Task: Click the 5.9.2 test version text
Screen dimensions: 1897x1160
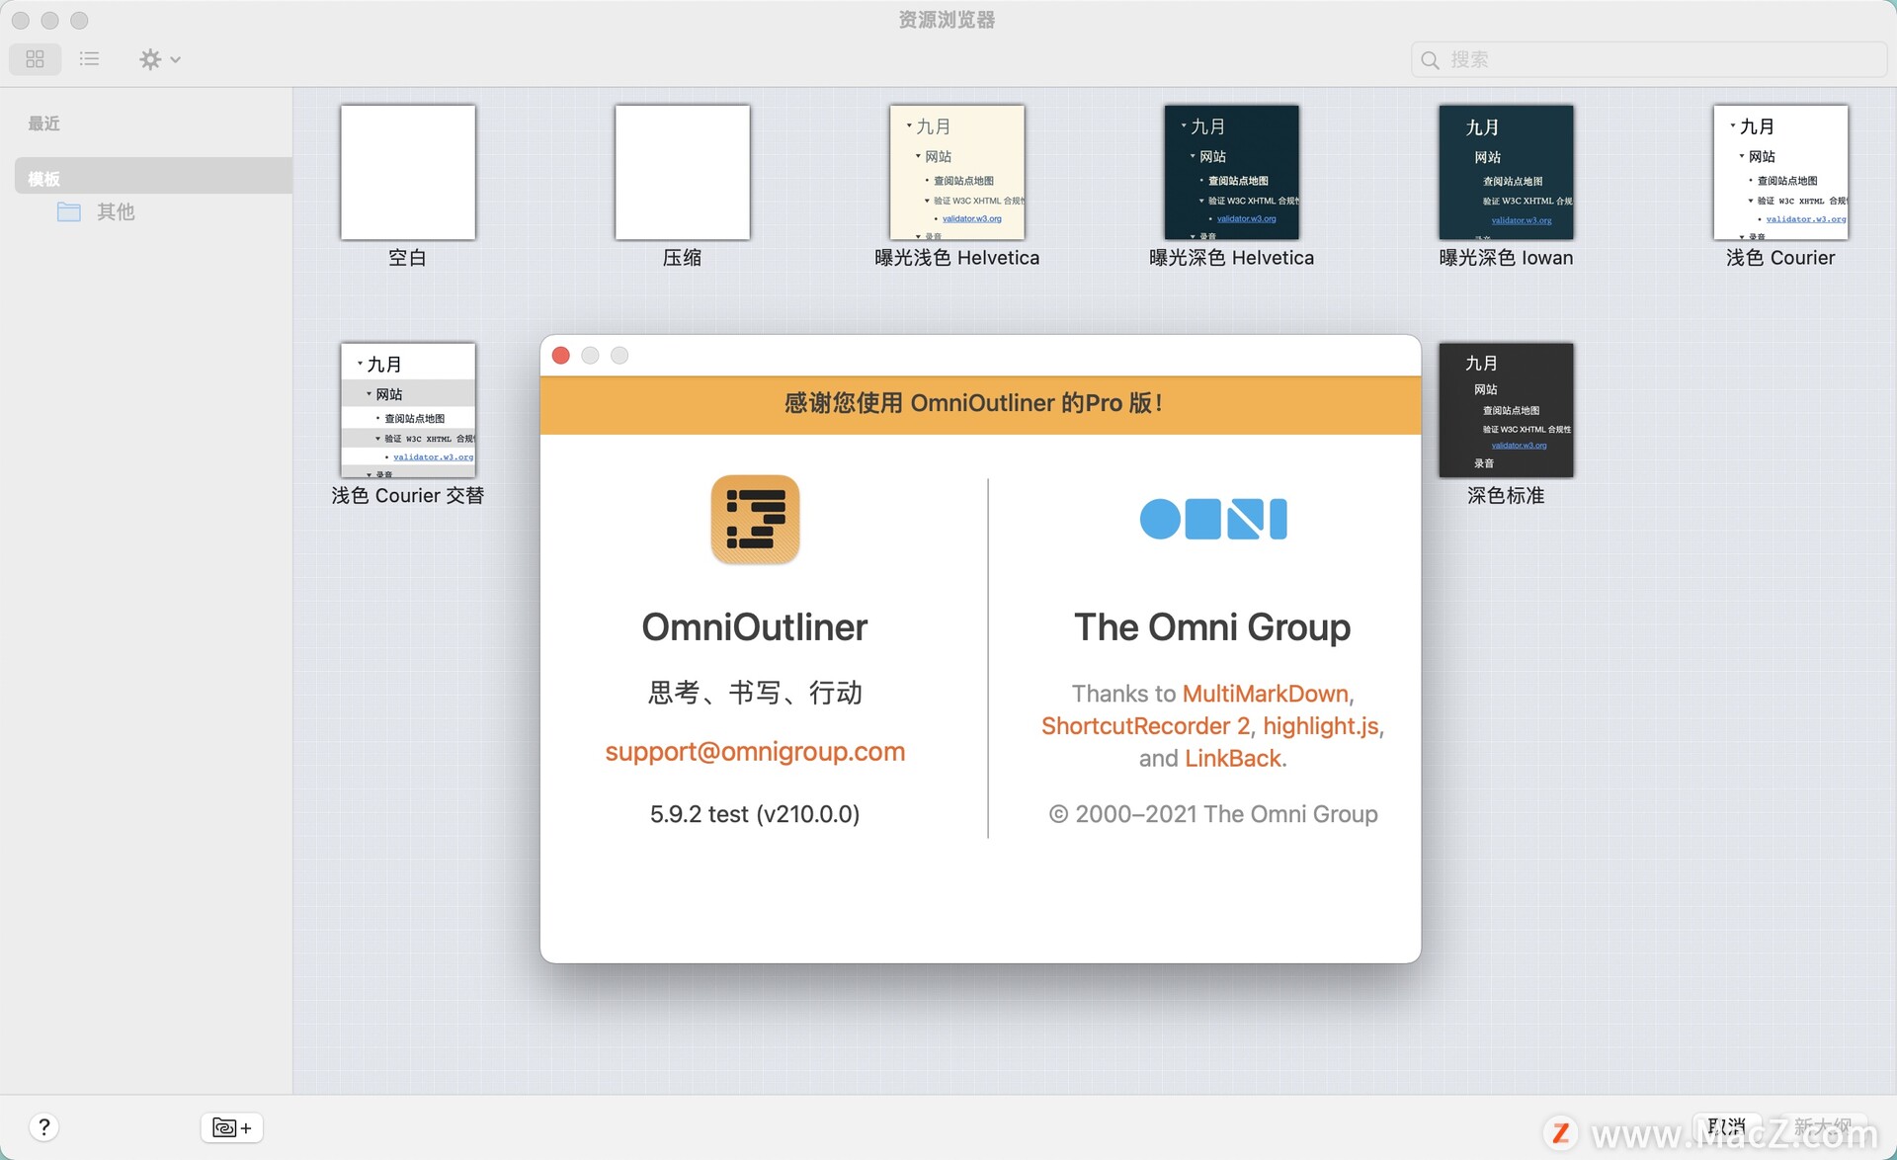Action: click(x=755, y=814)
